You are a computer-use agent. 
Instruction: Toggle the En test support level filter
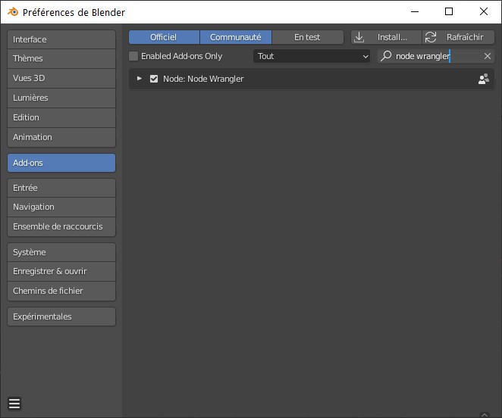[x=308, y=37]
